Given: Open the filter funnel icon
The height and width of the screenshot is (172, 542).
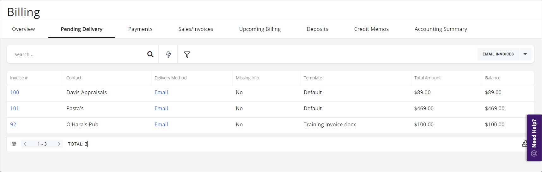Looking at the screenshot, I should [187, 54].
